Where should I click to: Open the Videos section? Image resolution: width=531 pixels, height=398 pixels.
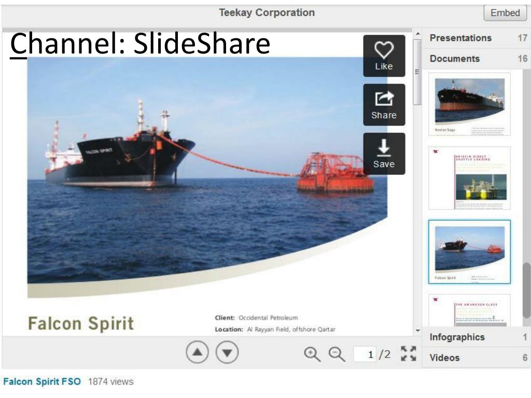tap(477, 358)
